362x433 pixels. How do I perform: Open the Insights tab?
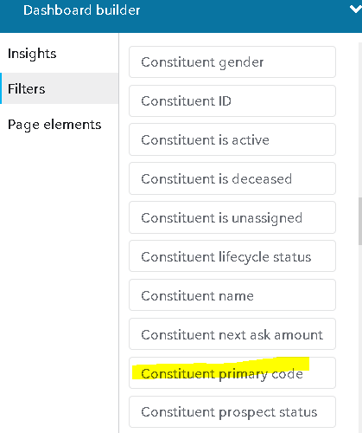(x=32, y=54)
